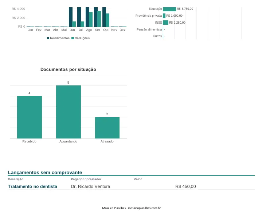Click the Rendimentos legend color square
Viewport: 262px width, 217px height.
point(48,38)
